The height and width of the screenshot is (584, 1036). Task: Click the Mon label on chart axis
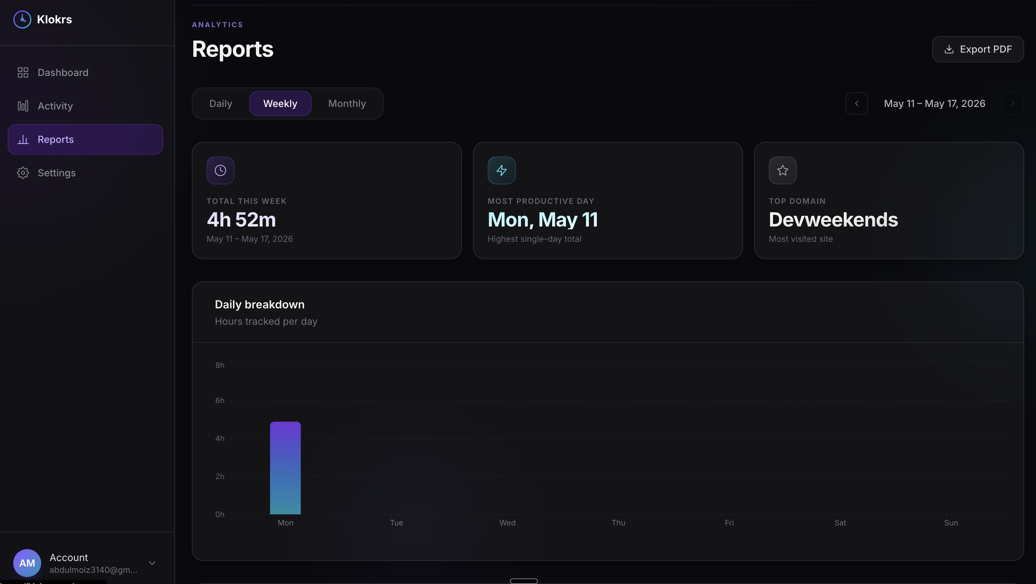point(286,523)
